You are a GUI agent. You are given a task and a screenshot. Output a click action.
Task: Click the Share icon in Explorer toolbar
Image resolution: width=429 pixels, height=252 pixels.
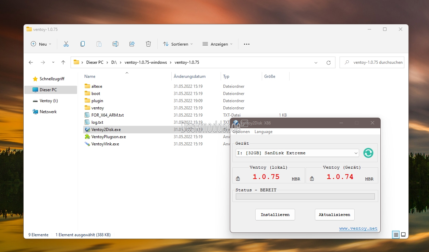[x=132, y=44]
